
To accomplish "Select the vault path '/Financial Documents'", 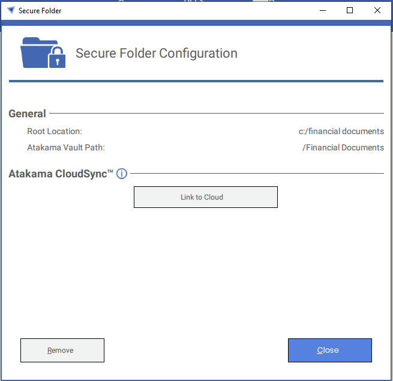I will pyautogui.click(x=343, y=147).
